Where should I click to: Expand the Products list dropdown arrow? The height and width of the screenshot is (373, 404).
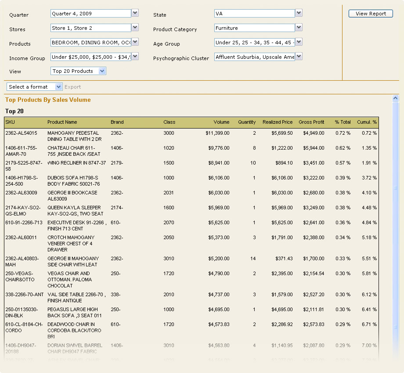(135, 43)
